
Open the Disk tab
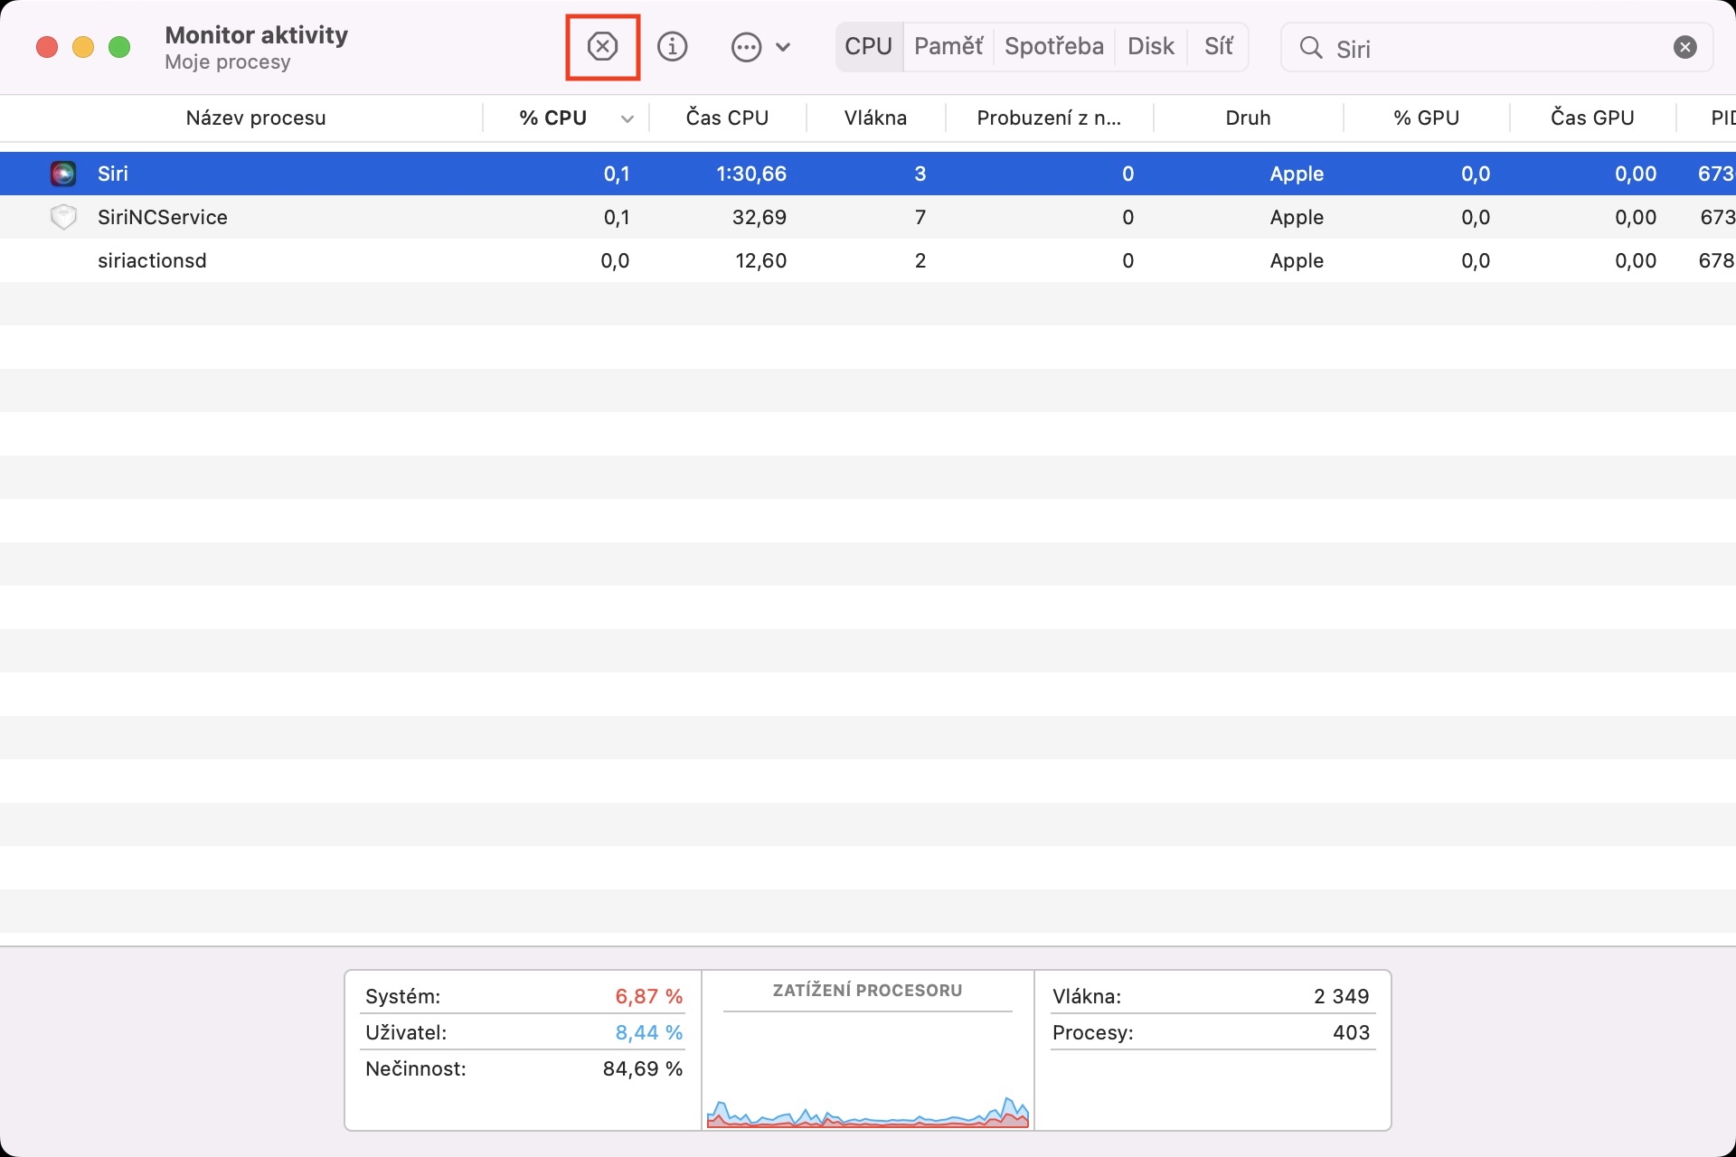click(x=1150, y=47)
